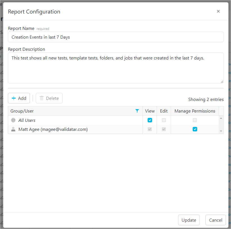Viewport: 231px width, 229px height.
Task: Toggle View checkbox for All Users
Action: [x=150, y=120]
